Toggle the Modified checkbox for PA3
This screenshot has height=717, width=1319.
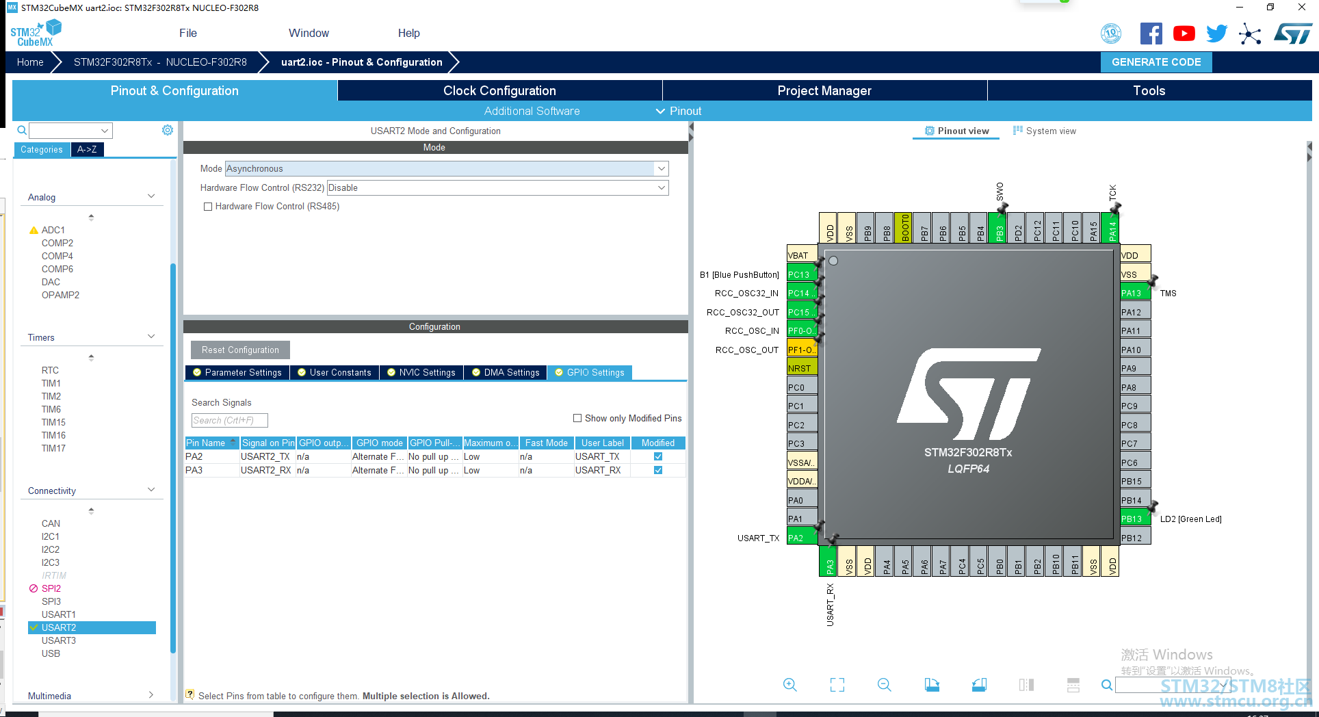658,470
